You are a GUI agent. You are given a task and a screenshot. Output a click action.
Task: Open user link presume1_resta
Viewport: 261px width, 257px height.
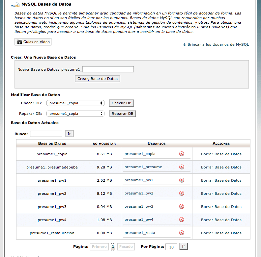point(140,233)
